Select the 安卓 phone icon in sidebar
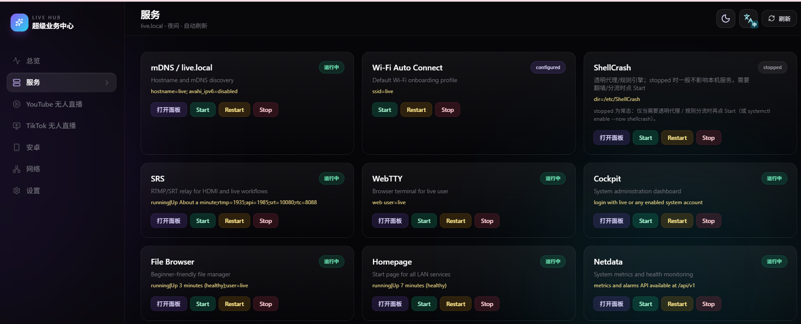This screenshot has width=801, height=324. (x=17, y=147)
